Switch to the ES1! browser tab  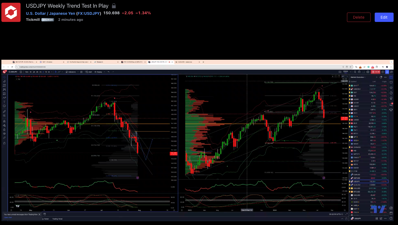click(x=134, y=62)
